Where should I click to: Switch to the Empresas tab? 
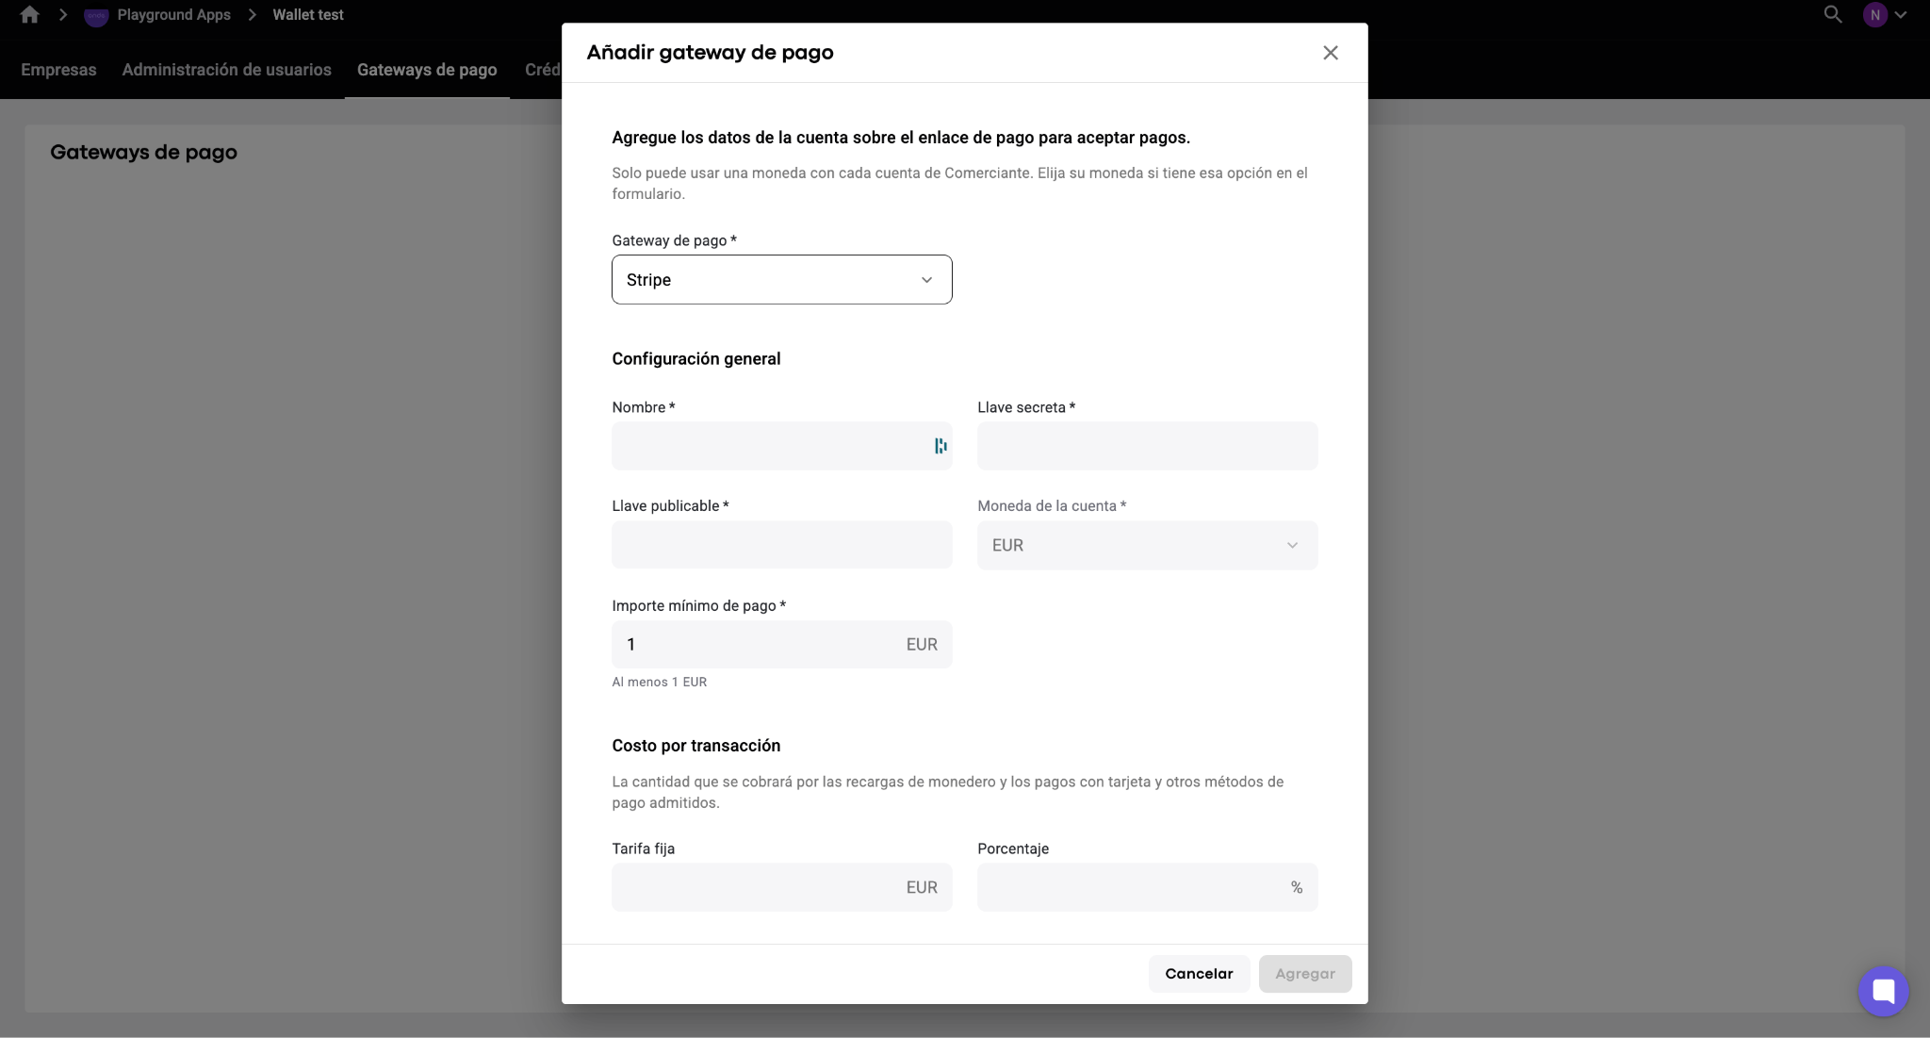(x=58, y=70)
